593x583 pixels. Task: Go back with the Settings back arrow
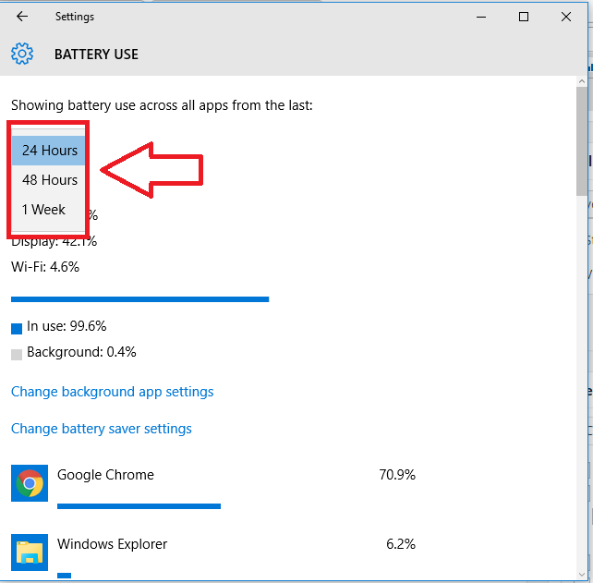22,17
